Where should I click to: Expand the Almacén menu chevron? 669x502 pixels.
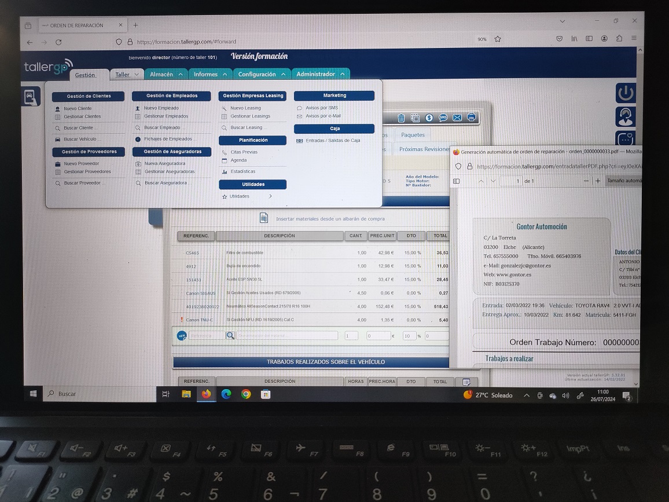pos(181,74)
